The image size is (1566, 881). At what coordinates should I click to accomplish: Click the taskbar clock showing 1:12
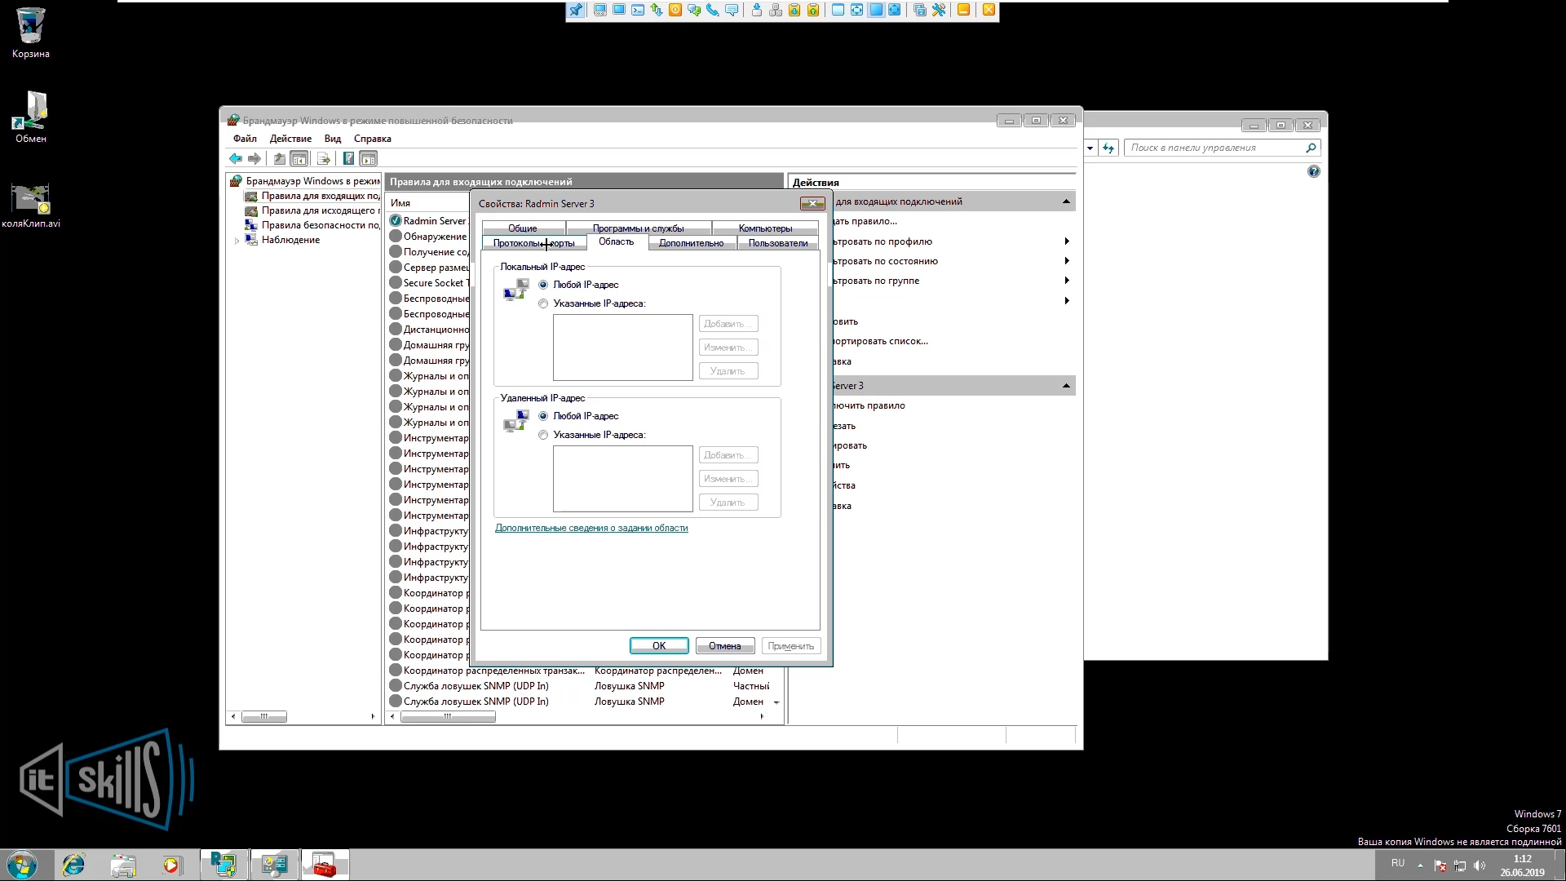pyautogui.click(x=1522, y=866)
